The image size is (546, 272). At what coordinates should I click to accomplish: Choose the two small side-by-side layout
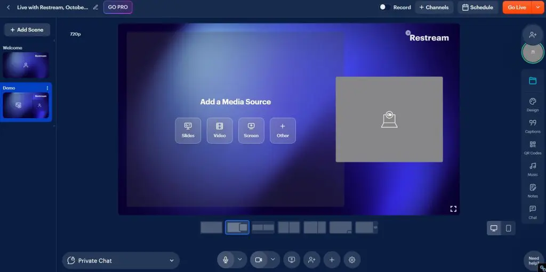[263, 227]
